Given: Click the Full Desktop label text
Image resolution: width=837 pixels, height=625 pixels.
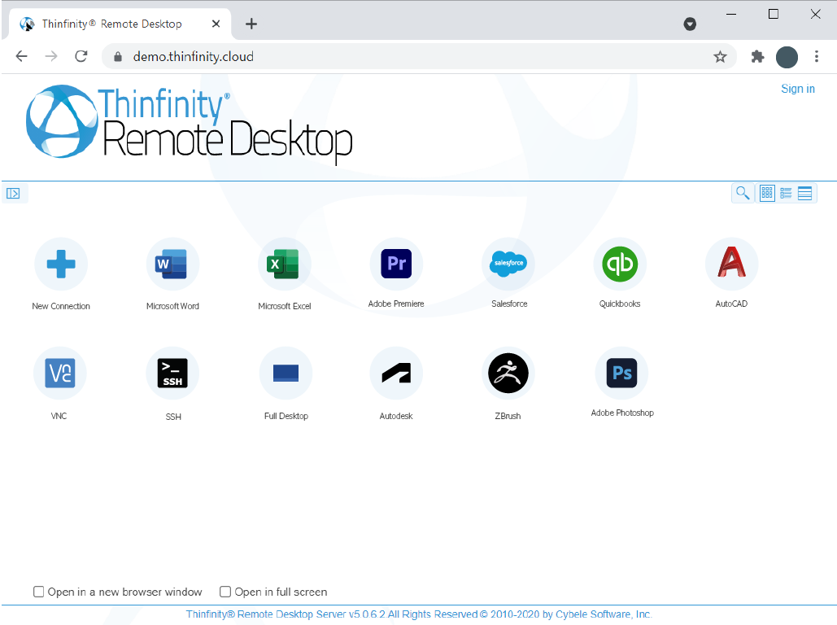Looking at the screenshot, I should coord(286,416).
